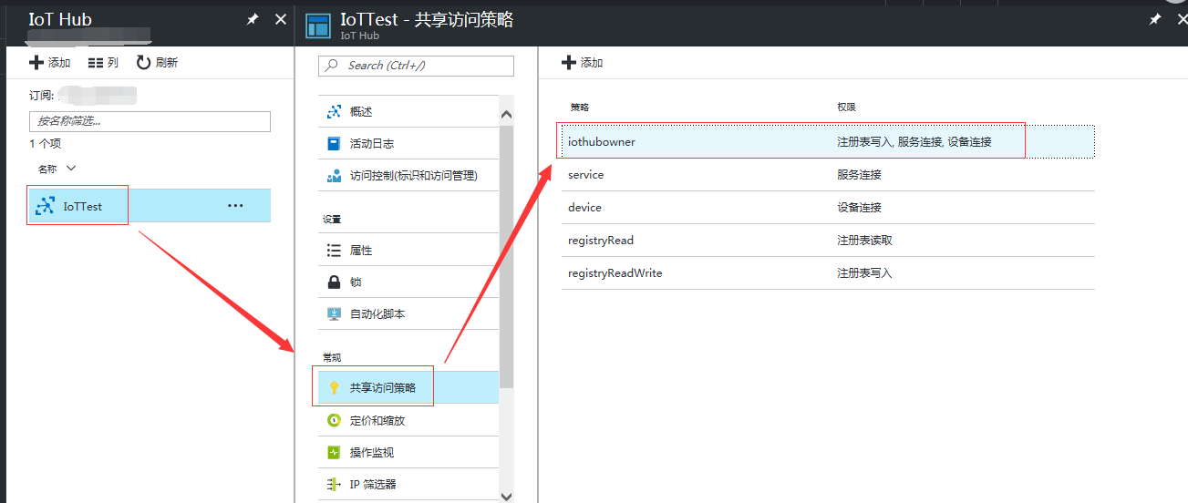Click the access control people icon
This screenshot has width=1188, height=503.
pos(334,175)
